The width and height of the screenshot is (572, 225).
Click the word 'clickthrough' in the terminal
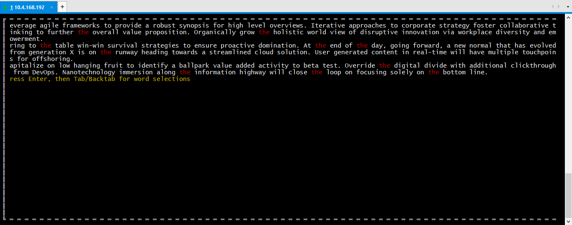533,66
